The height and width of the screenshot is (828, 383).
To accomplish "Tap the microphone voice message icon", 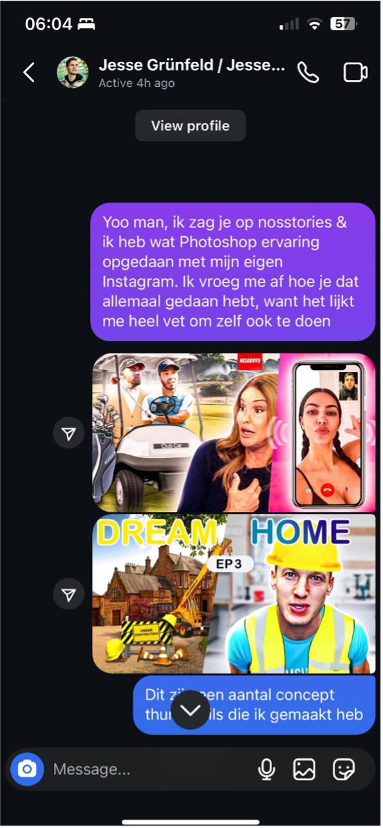I will 266,769.
